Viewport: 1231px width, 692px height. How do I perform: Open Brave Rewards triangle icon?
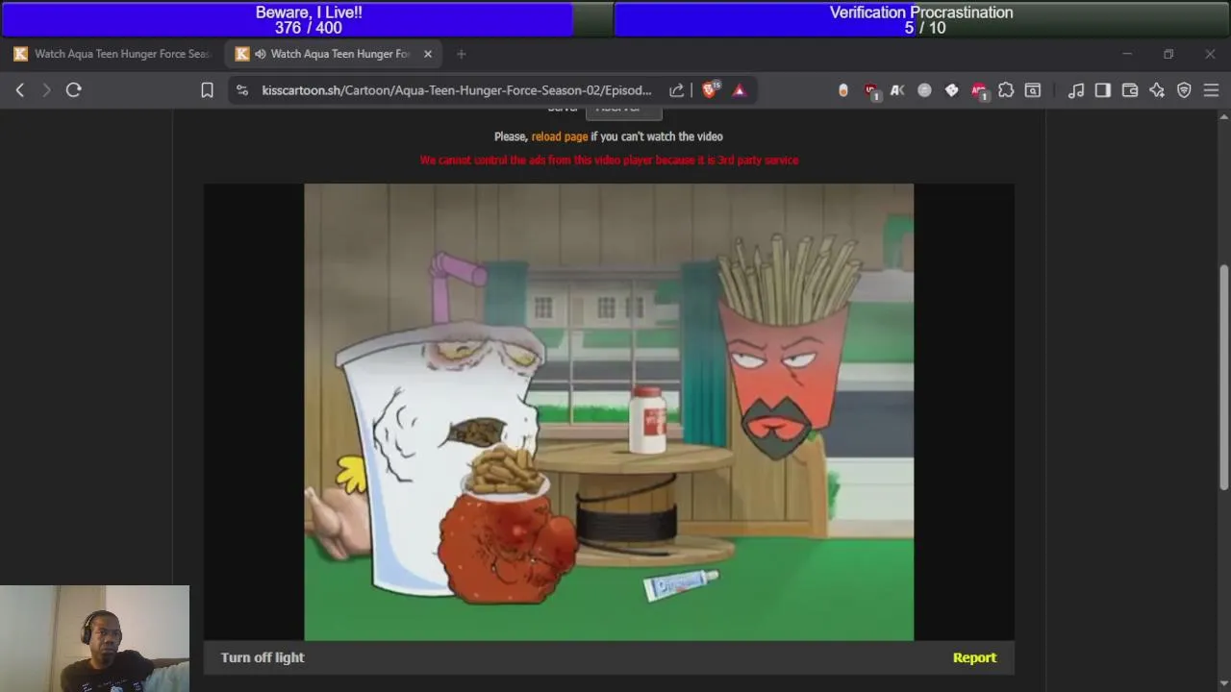740,90
